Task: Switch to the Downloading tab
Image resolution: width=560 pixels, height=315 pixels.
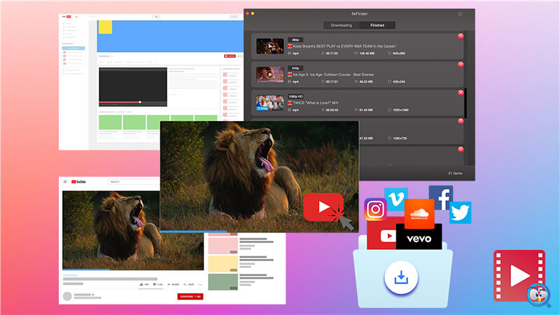Action: (x=342, y=25)
